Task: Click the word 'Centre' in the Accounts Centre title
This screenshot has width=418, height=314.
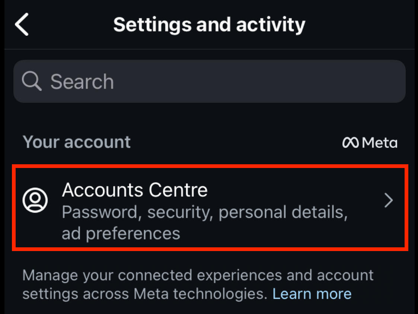Action: click(178, 190)
